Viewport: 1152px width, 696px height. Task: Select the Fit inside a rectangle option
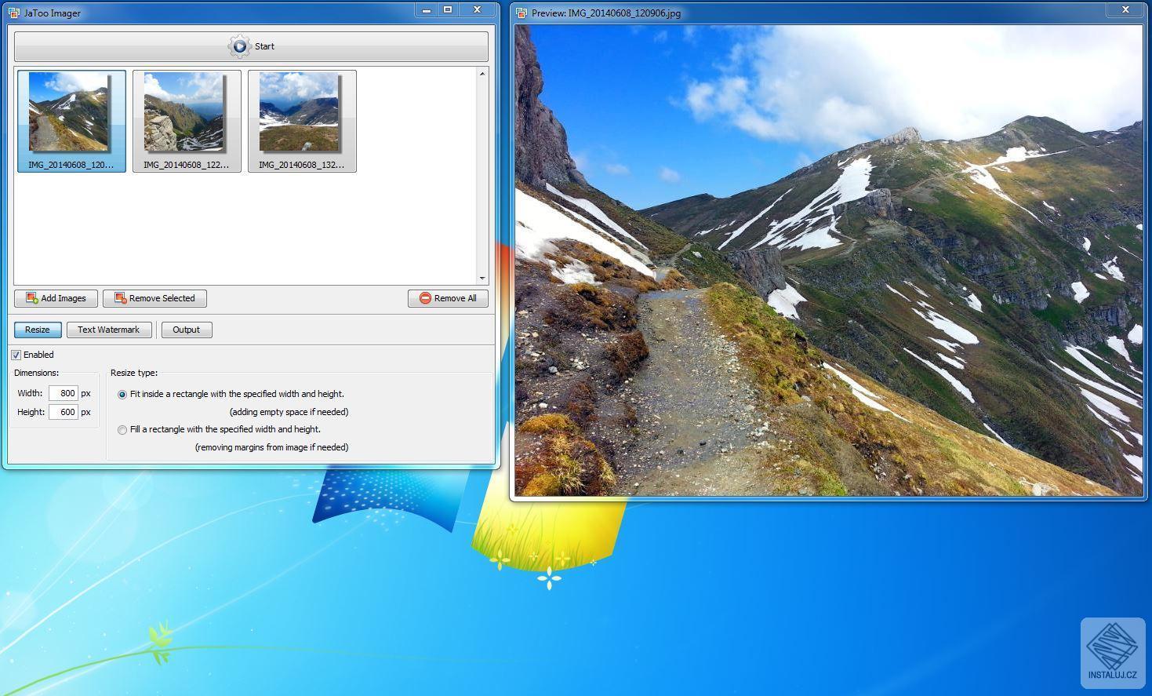point(122,394)
